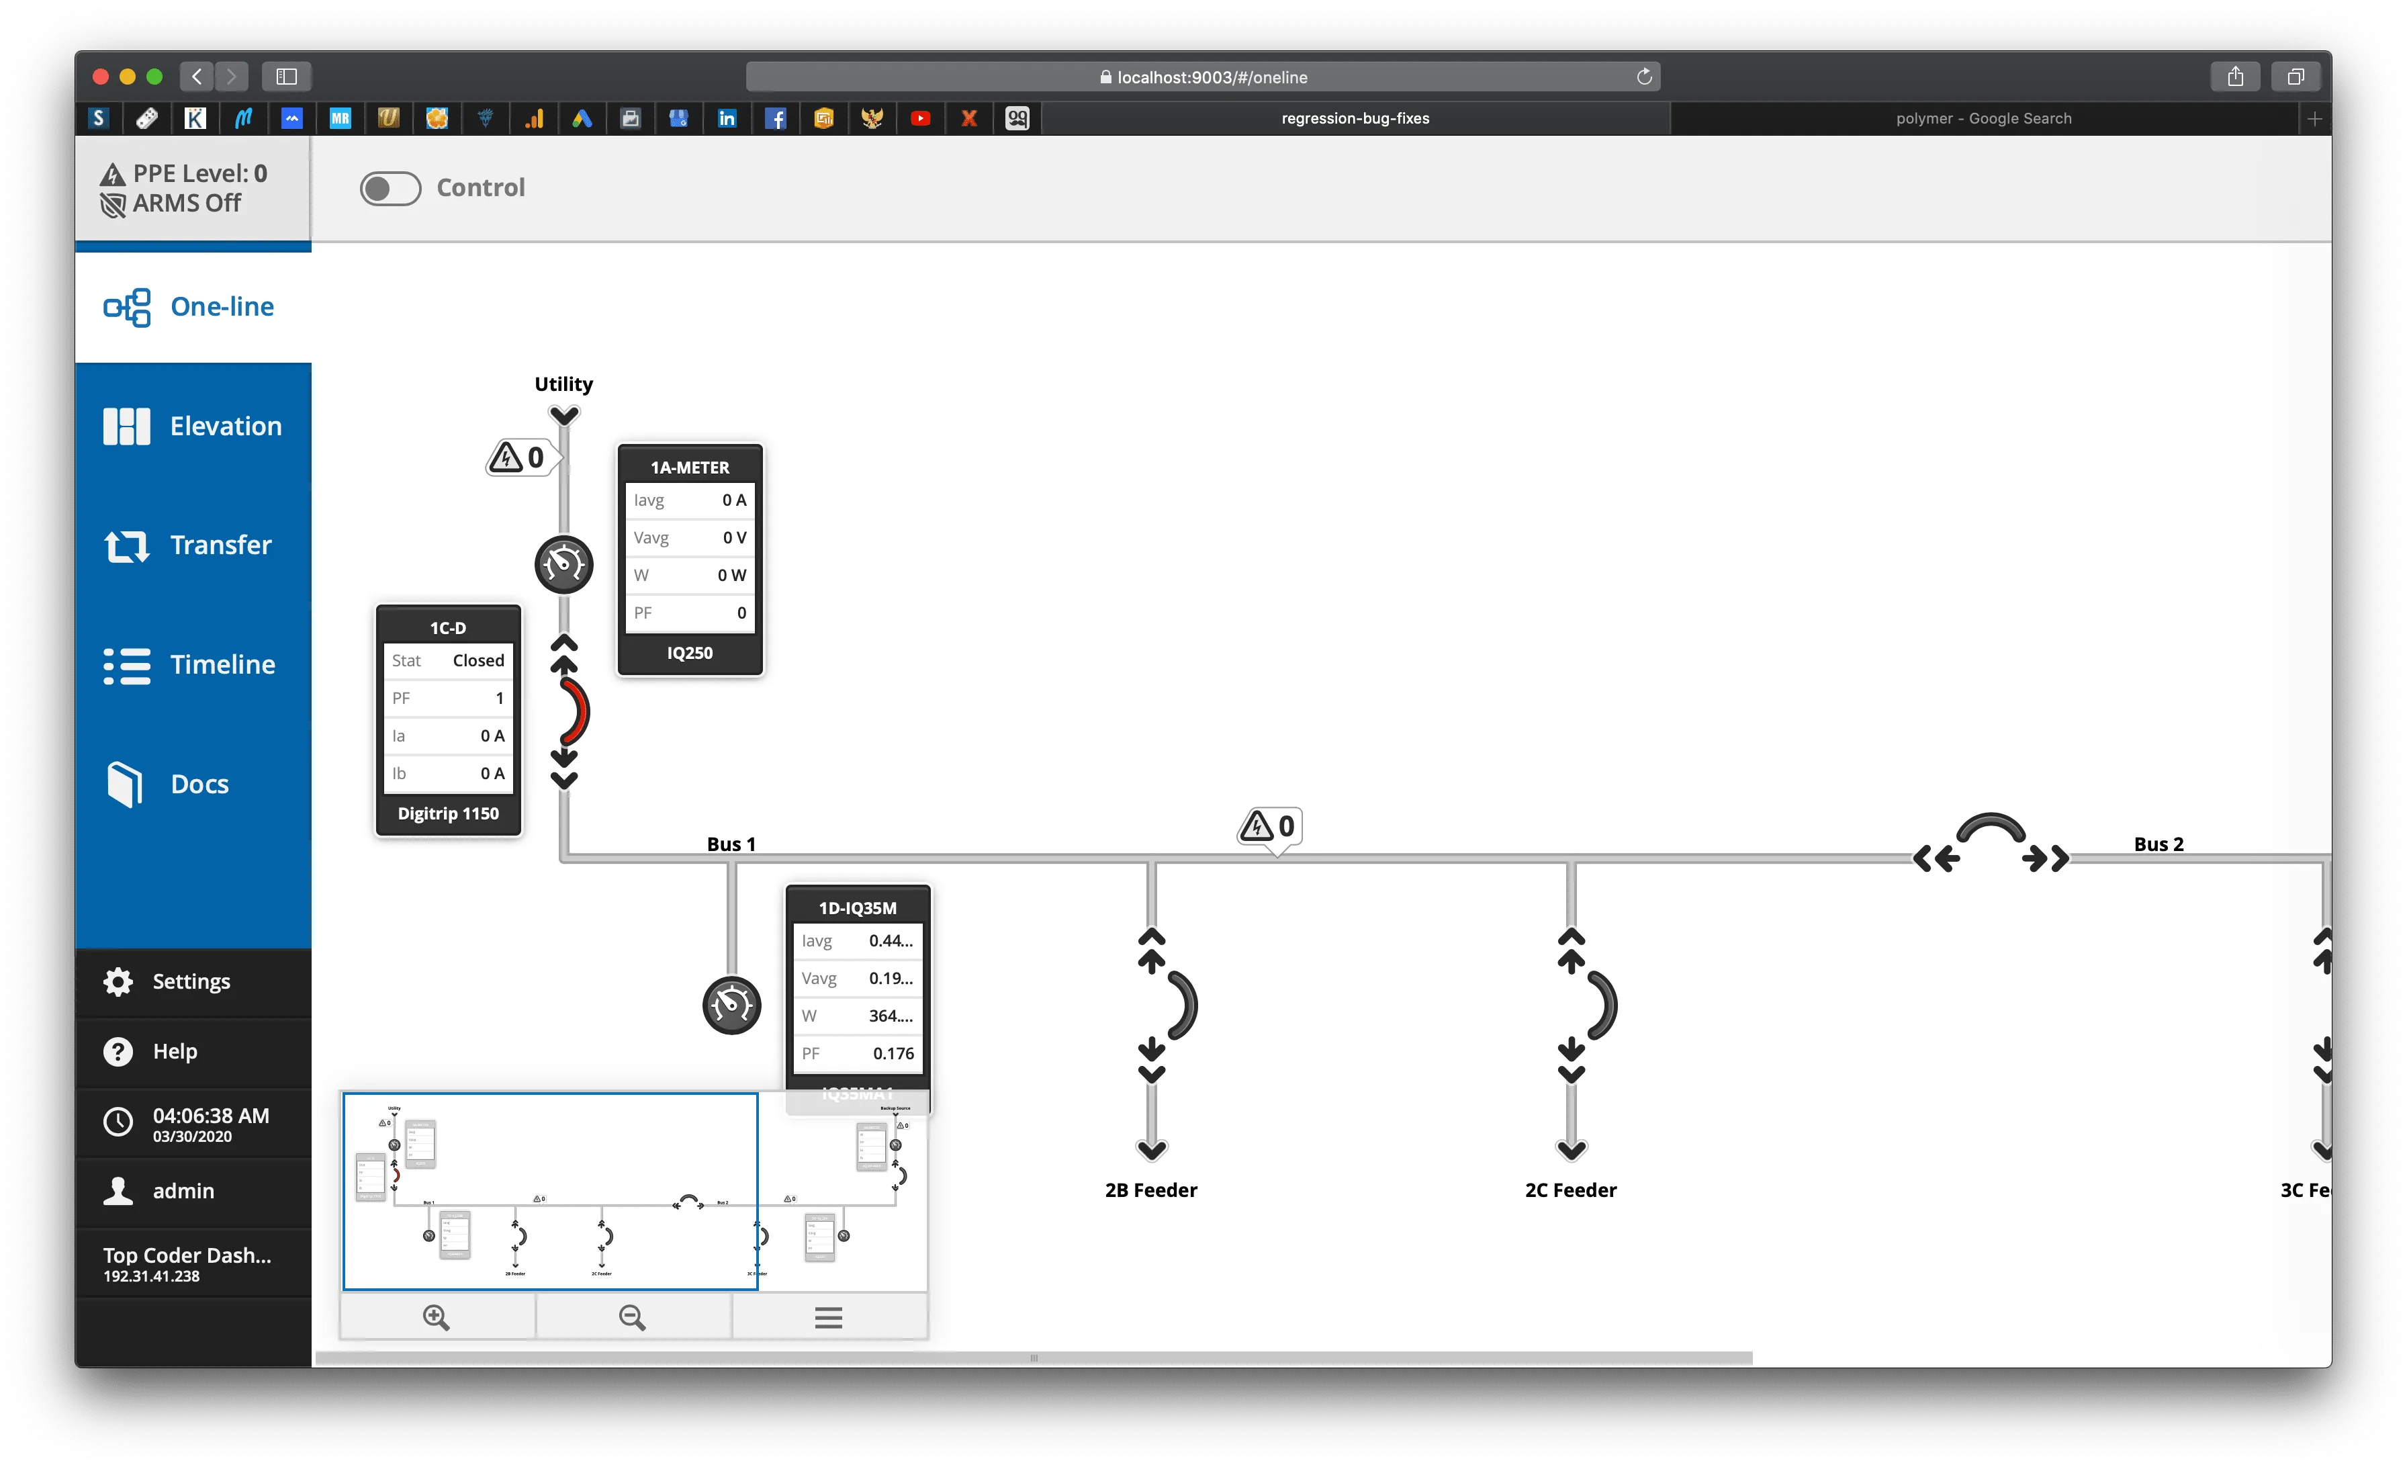
Task: Go forward in browser history
Action: pos(232,76)
